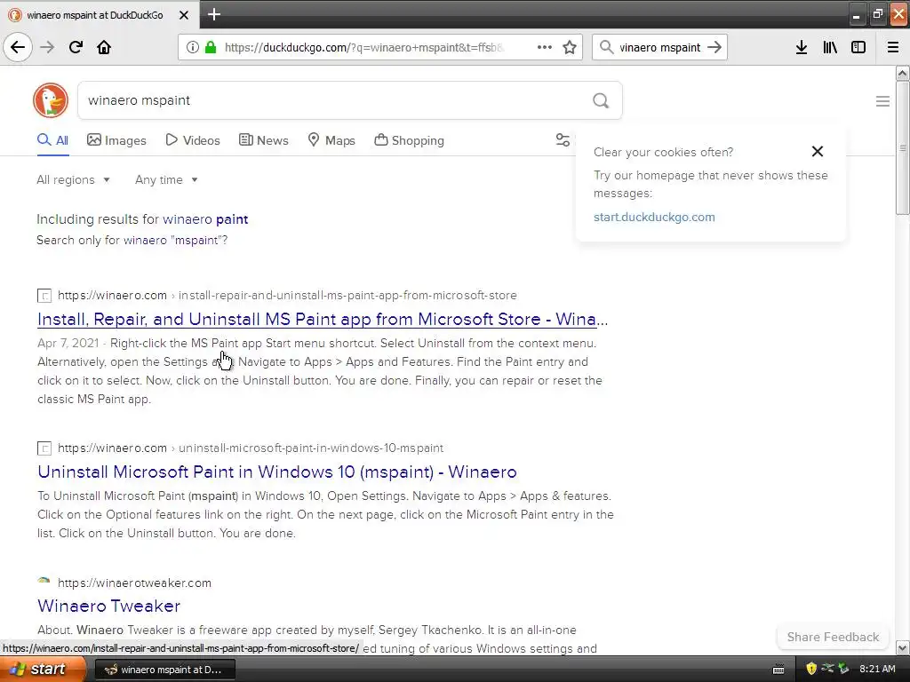The height and width of the screenshot is (682, 910).
Task: Open search settings sliders icon
Action: click(x=563, y=139)
